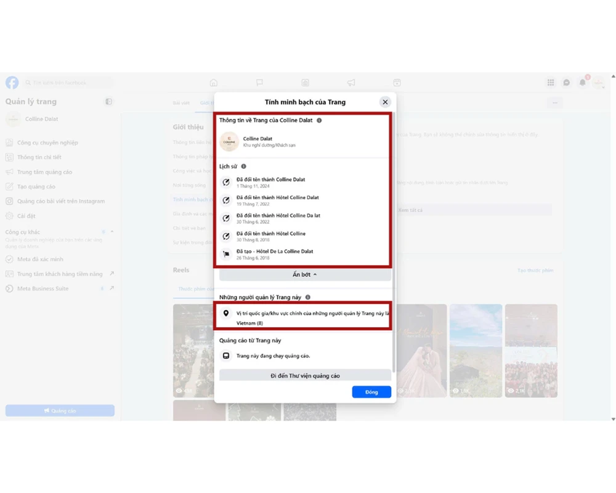Collapse the Công cụ khác section
This screenshot has width=616, height=493.
coord(112,232)
